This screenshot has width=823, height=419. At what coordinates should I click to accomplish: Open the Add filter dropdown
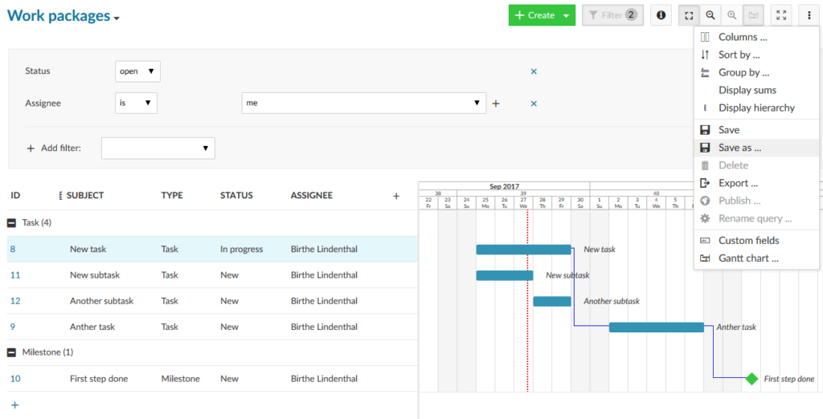tap(158, 148)
